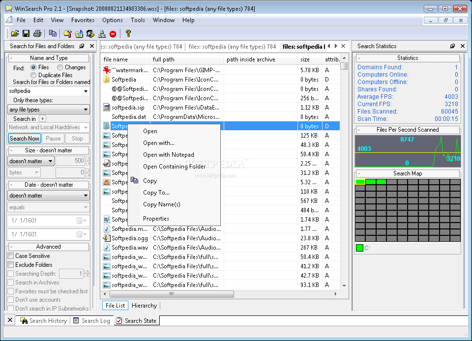The height and width of the screenshot is (341, 472).
Task: Click the icon of softpedia.sip
Action: tap(107, 107)
